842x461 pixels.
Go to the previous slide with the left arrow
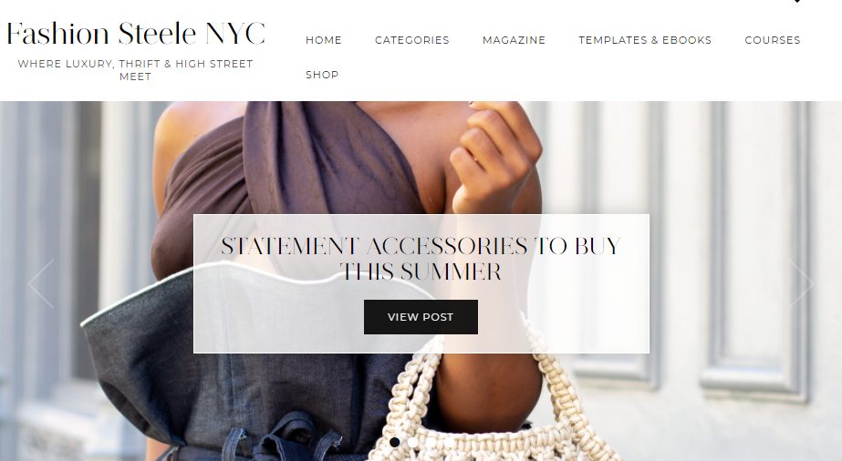41,283
